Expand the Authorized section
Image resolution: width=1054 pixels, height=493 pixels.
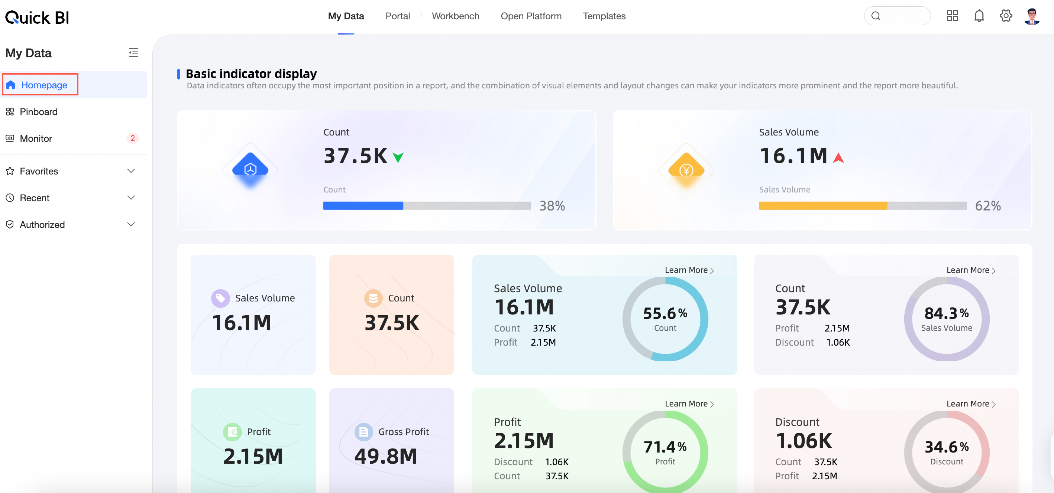[x=131, y=225]
